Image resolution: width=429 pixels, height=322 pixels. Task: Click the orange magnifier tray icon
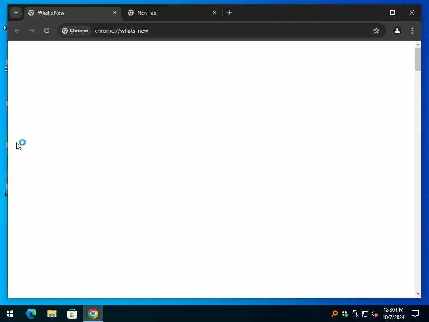[x=334, y=314]
